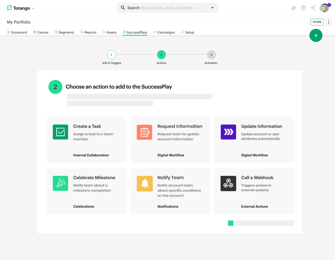The width and height of the screenshot is (335, 260).
Task: Click the sparkle AI assistant icon
Action: pyautogui.click(x=313, y=8)
